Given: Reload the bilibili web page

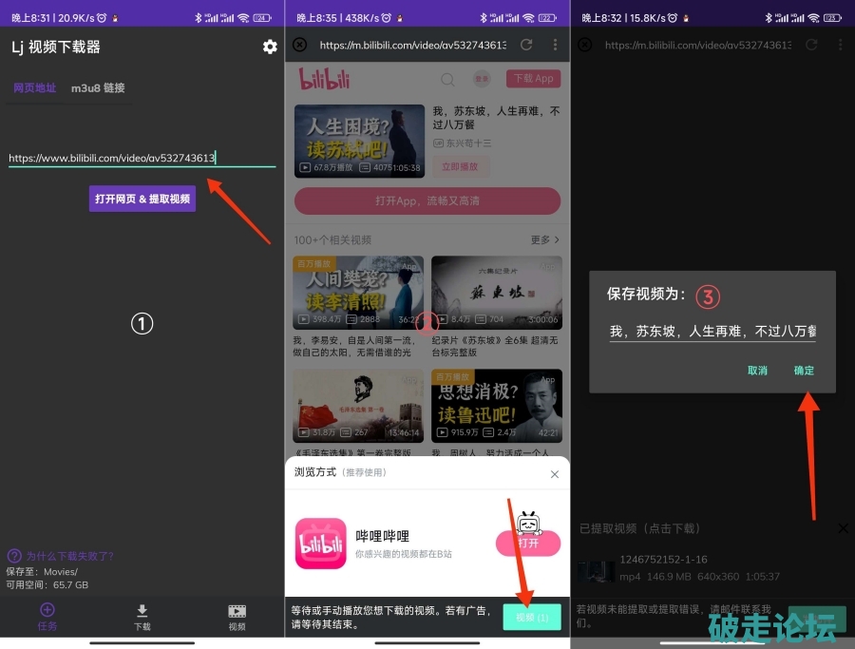Looking at the screenshot, I should coord(526,45).
